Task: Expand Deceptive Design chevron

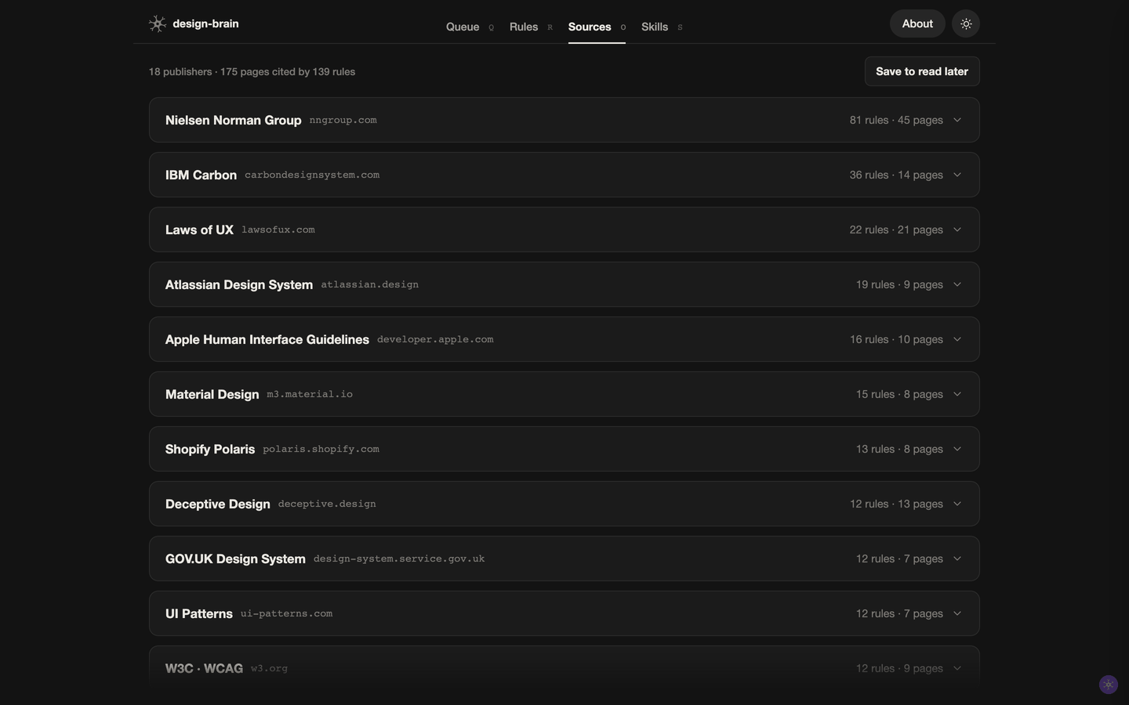Action: pyautogui.click(x=957, y=504)
